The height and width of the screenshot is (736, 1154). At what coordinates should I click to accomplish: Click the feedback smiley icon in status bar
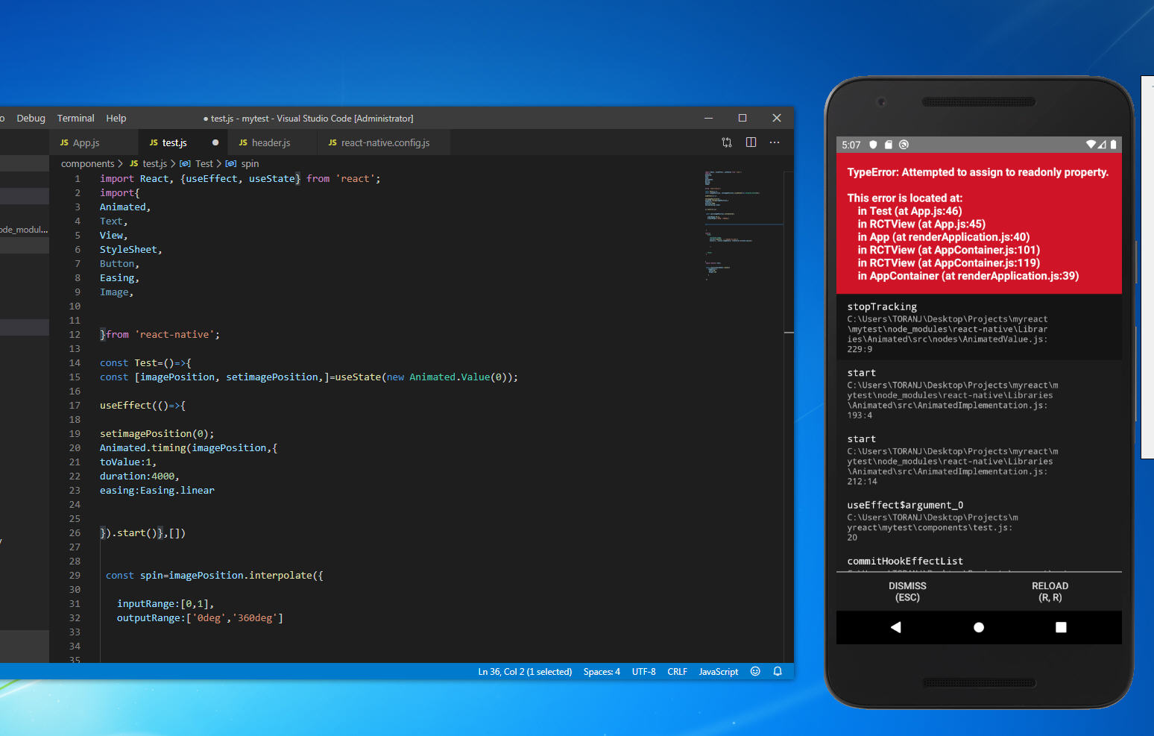(x=755, y=671)
